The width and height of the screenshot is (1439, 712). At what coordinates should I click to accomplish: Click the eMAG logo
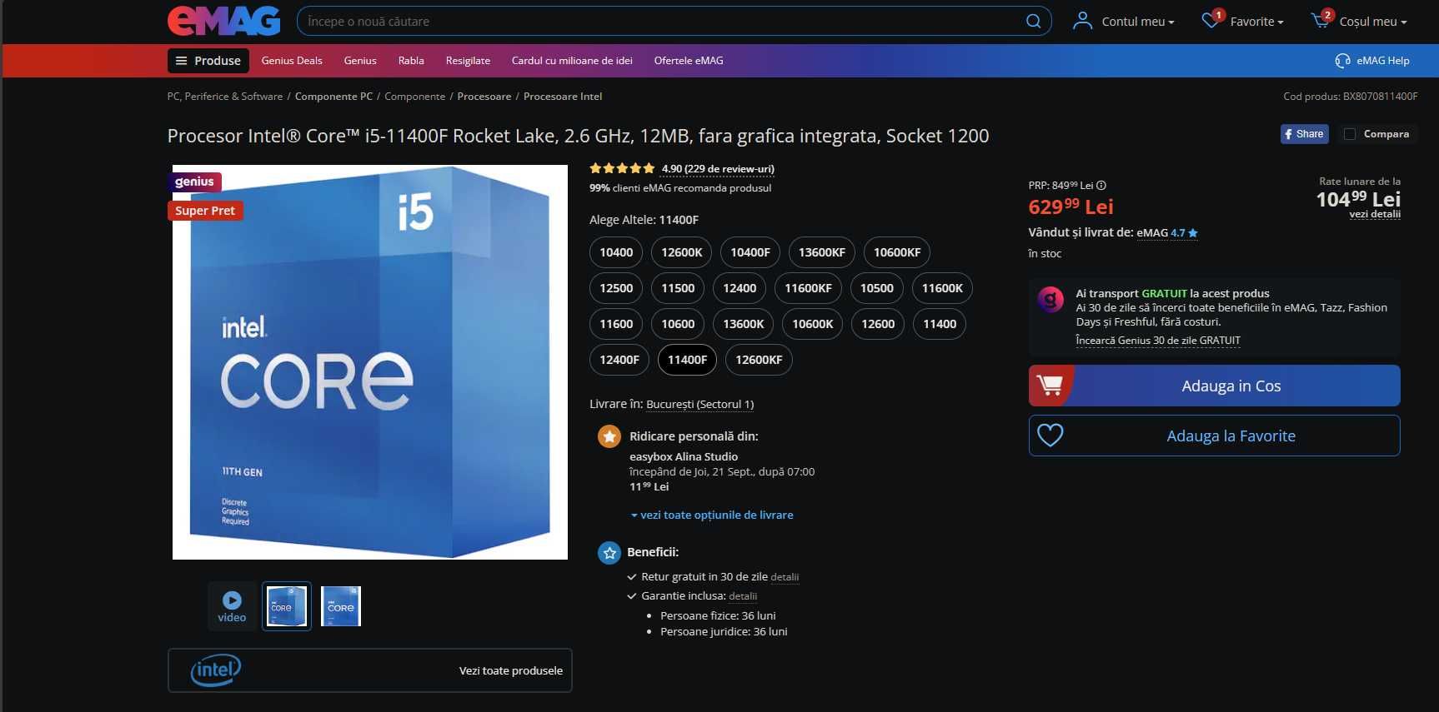pyautogui.click(x=223, y=21)
